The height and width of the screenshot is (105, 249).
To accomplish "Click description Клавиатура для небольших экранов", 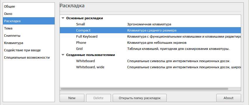I will 157,43.
